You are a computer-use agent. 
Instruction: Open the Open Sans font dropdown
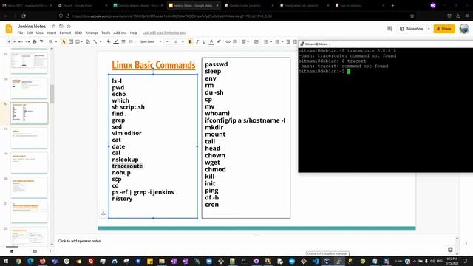(150, 41)
